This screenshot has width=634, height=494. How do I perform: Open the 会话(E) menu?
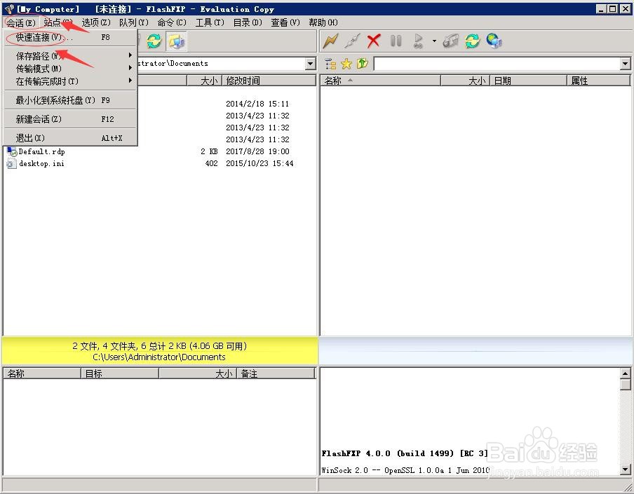click(21, 22)
